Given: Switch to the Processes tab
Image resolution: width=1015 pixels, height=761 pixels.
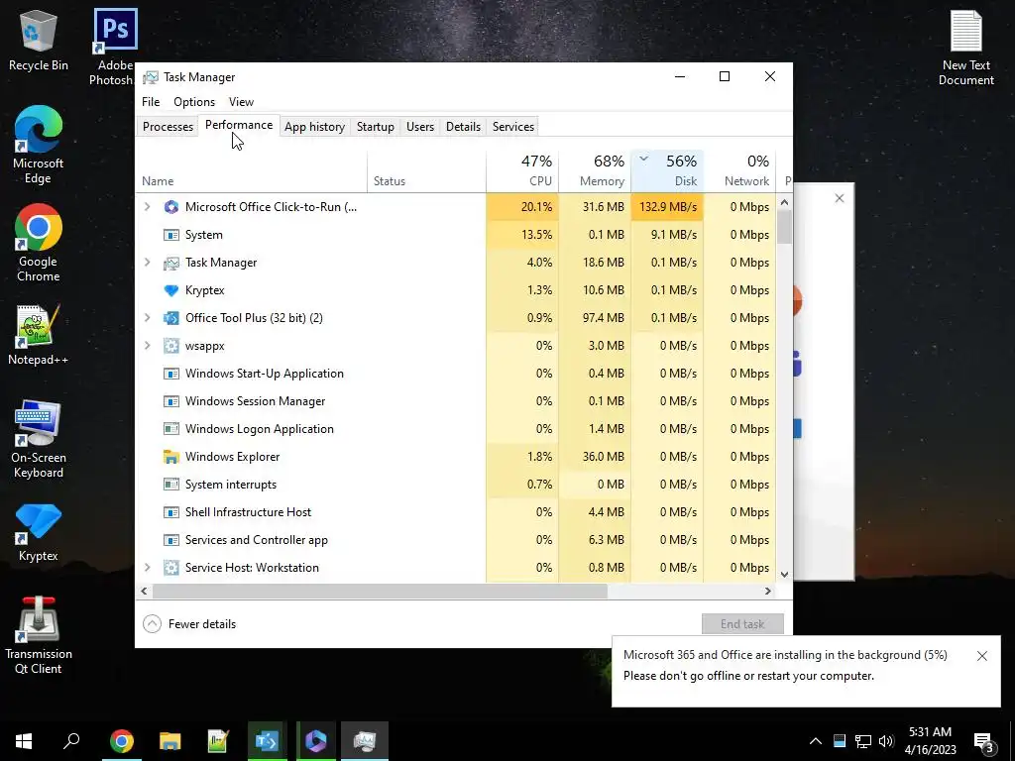Looking at the screenshot, I should 168,127.
